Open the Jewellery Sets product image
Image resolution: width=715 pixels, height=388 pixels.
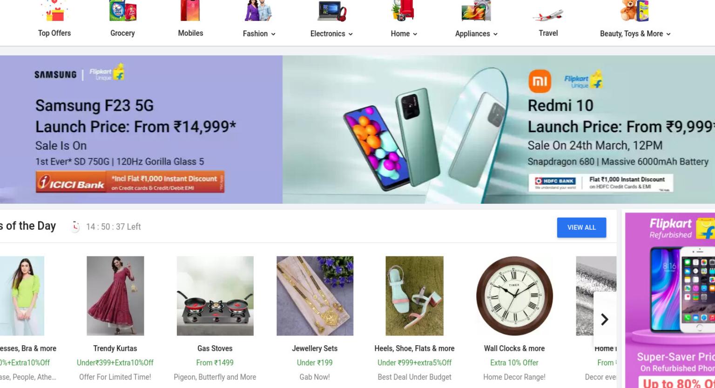[x=315, y=296]
